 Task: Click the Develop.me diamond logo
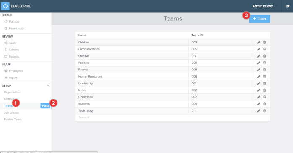5,6
